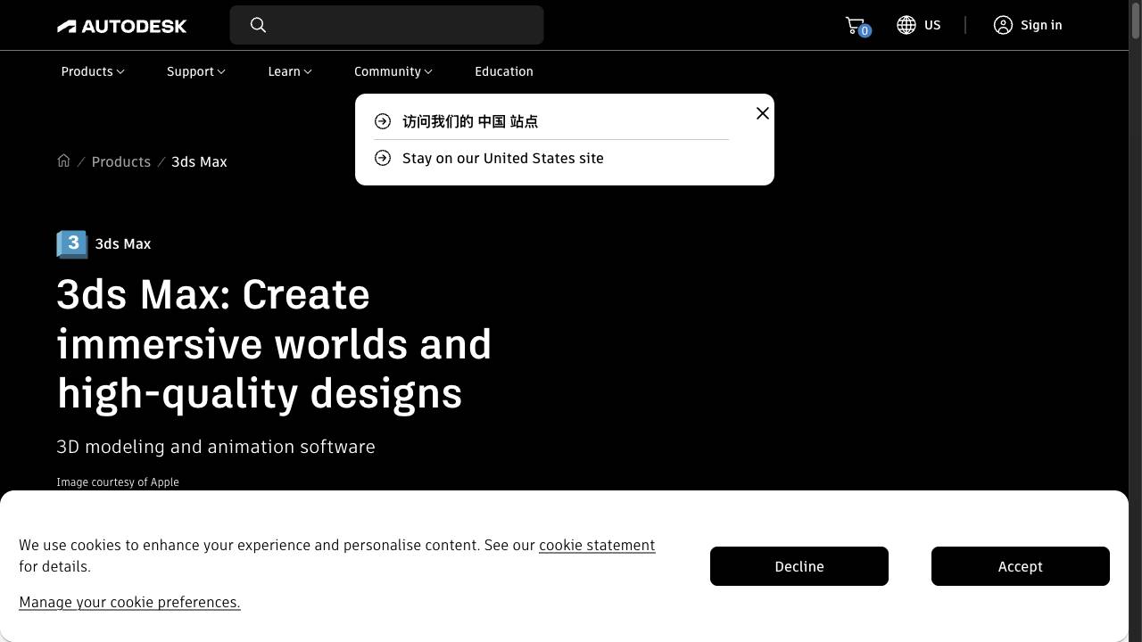The width and height of the screenshot is (1142, 642).
Task: Open the Education menu item
Action: tap(504, 71)
